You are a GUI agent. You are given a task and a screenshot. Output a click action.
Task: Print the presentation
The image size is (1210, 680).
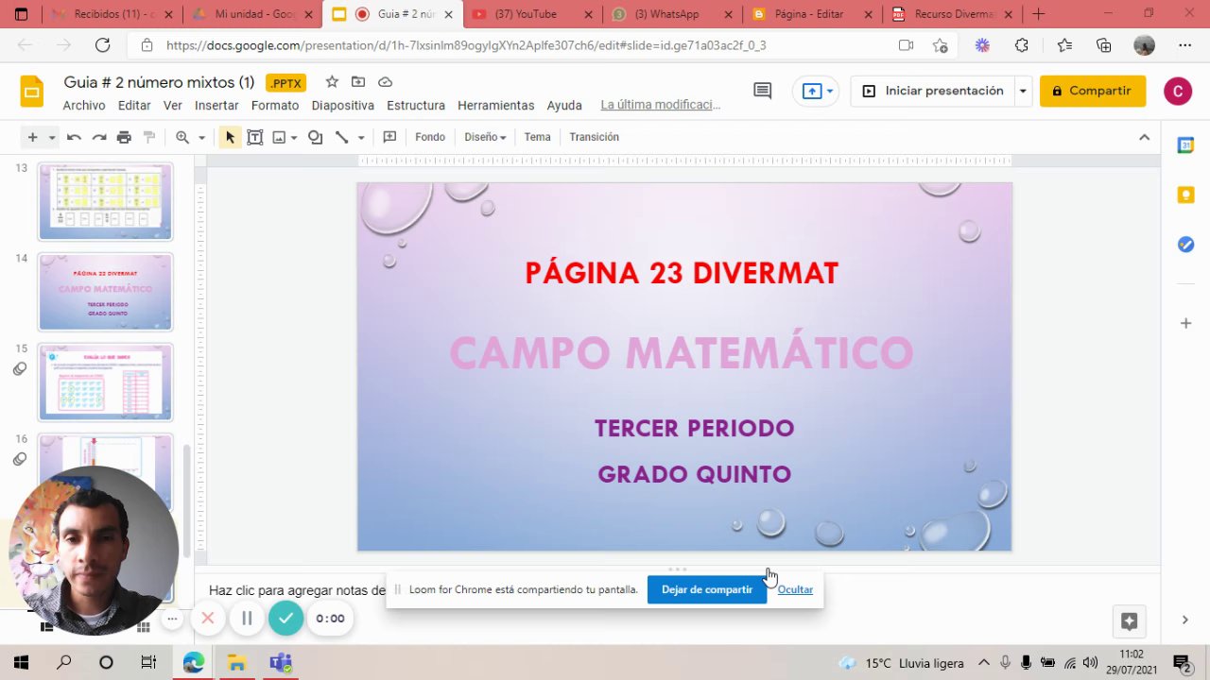click(x=124, y=137)
